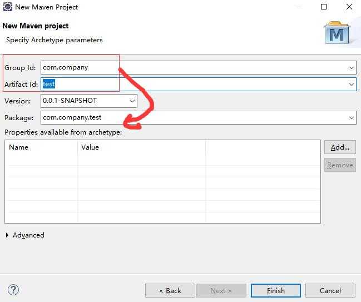
Task: Open the Package dropdown arrow
Action: click(x=351, y=117)
